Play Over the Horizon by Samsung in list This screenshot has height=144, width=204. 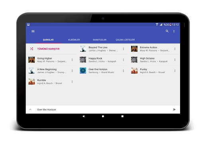[98, 69]
